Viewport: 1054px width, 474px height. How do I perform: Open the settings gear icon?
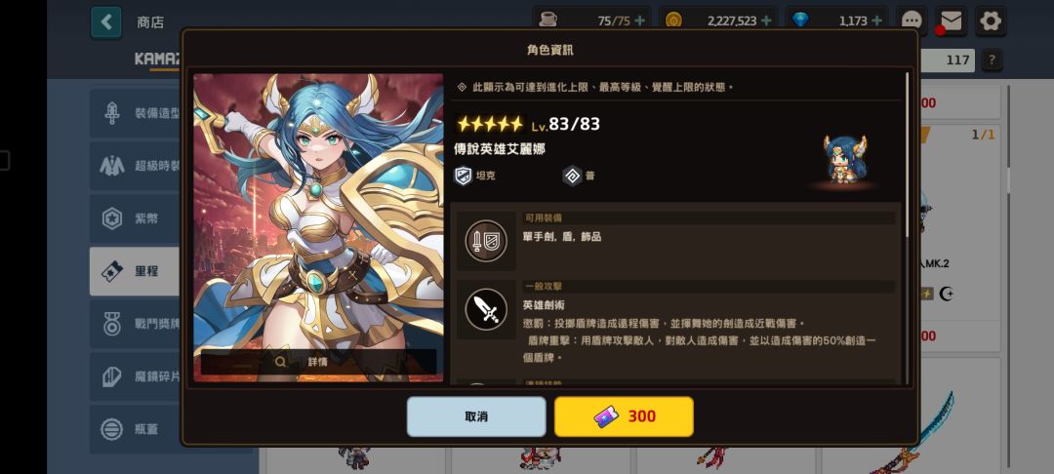click(x=991, y=21)
